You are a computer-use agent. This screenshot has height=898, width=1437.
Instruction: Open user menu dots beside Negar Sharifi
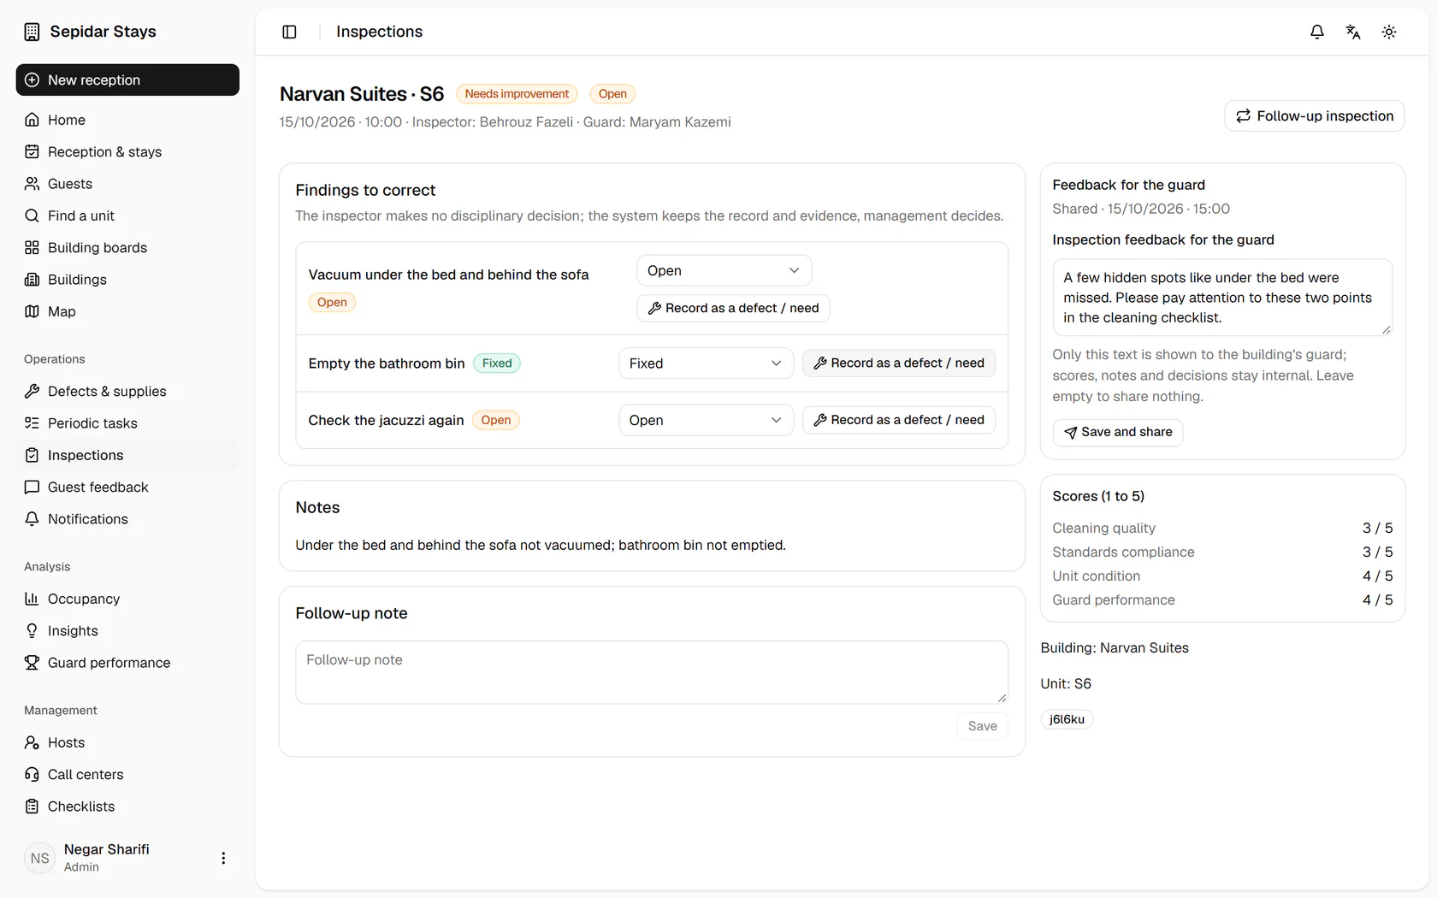pos(223,858)
